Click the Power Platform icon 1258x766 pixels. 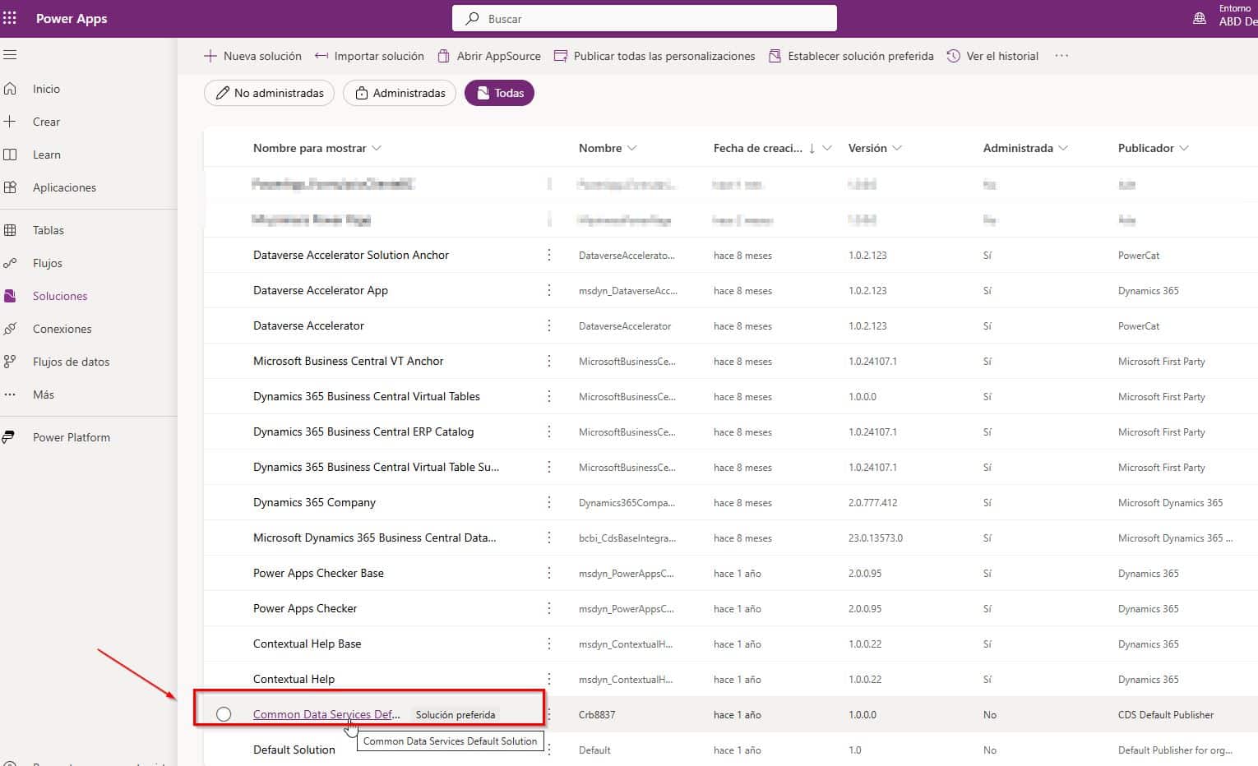[10, 437]
